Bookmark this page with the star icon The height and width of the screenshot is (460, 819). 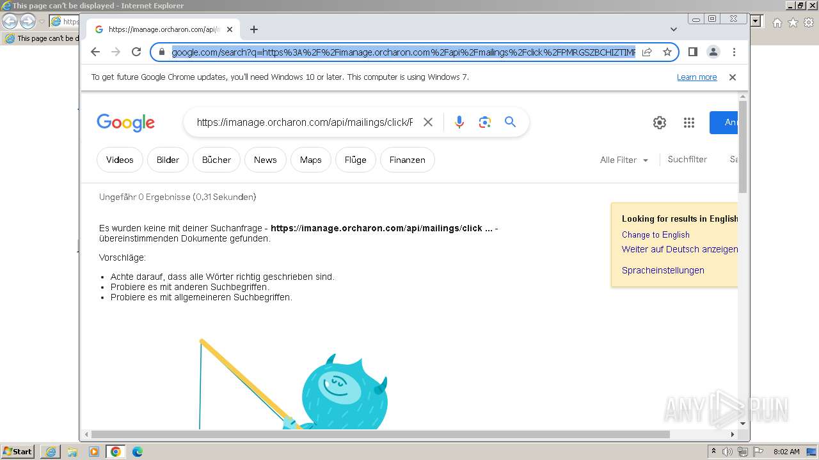click(x=667, y=52)
